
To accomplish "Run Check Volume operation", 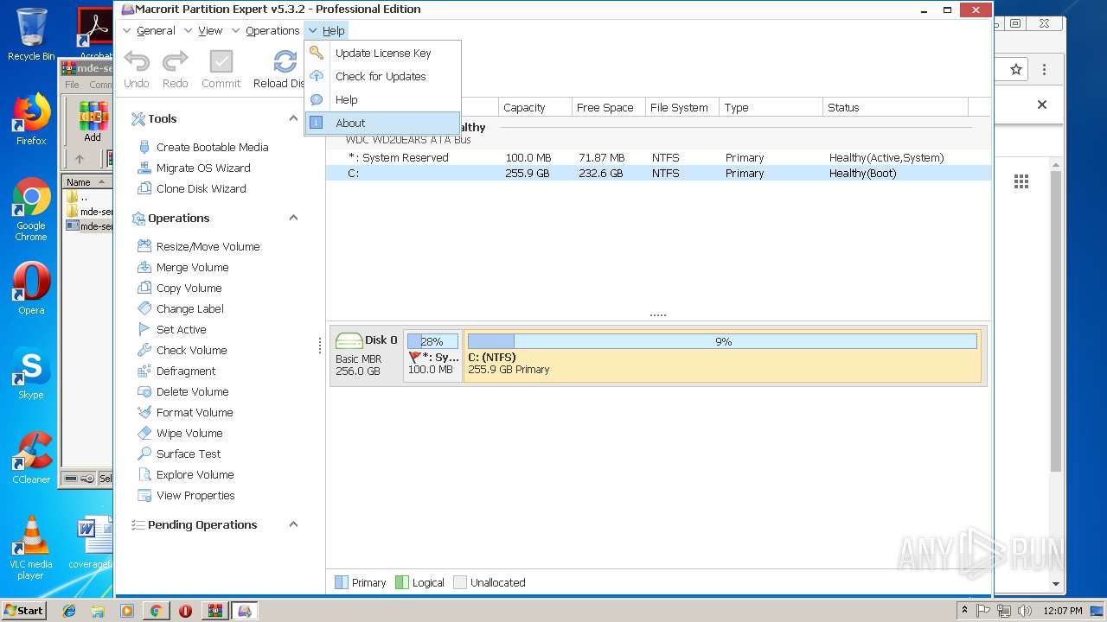I will (x=182, y=350).
